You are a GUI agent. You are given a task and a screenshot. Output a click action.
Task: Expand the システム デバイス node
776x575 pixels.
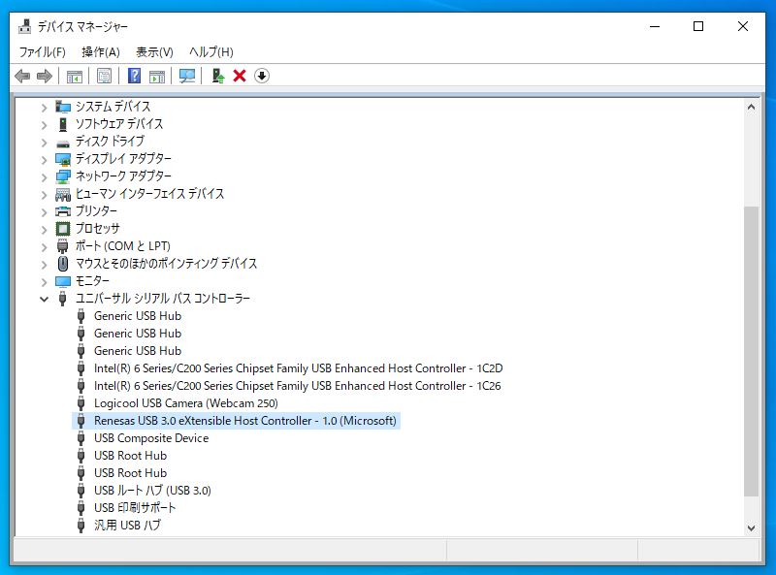tap(44, 108)
